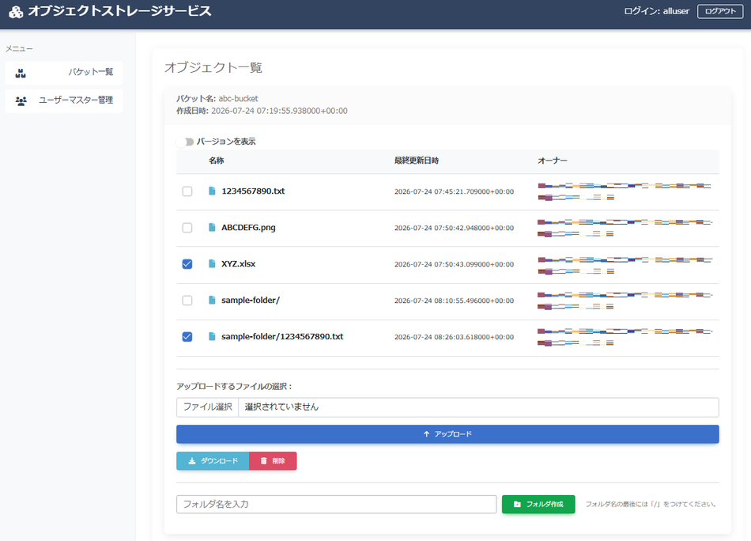The image size is (751, 541).
Task: Click timestamp 2026-07-24 08:10:55.496000+00:00
Action: (454, 301)
